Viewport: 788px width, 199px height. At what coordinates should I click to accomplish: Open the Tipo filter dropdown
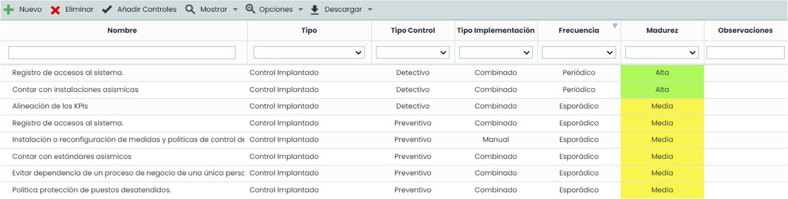pos(309,52)
